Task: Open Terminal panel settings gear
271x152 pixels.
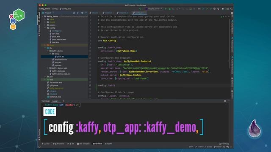Action: 225,101
